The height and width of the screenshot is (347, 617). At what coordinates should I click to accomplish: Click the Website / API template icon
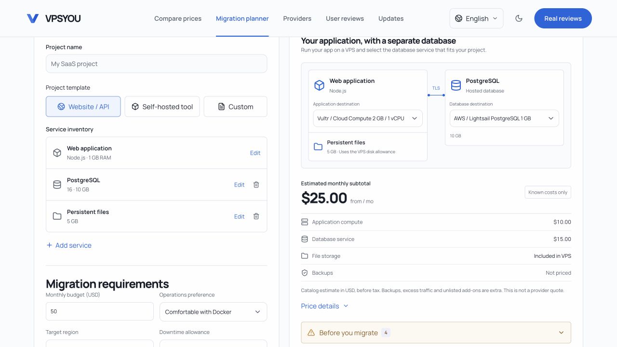pyautogui.click(x=61, y=107)
